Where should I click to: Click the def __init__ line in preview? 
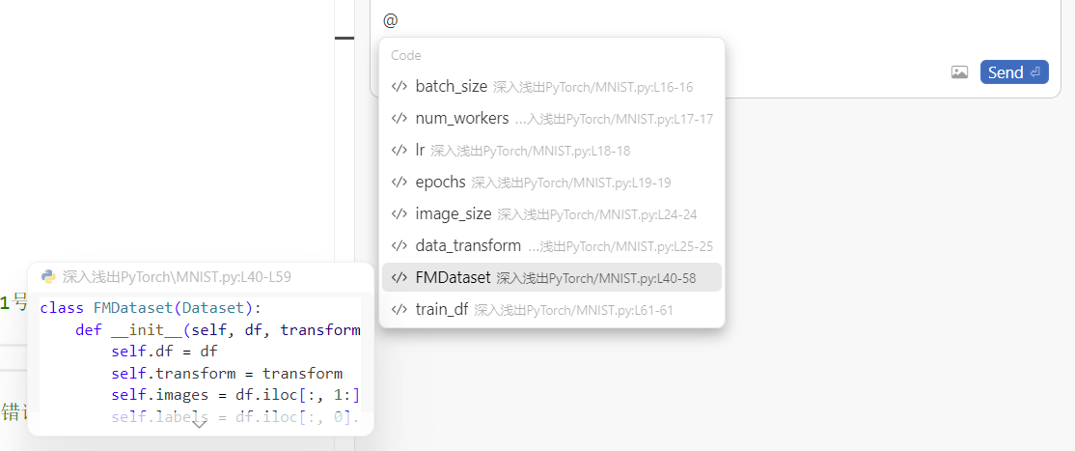(x=217, y=330)
